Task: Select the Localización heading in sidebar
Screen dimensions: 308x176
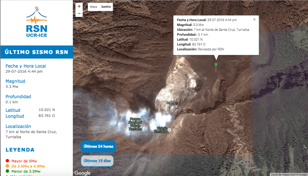Action: [x=18, y=127]
